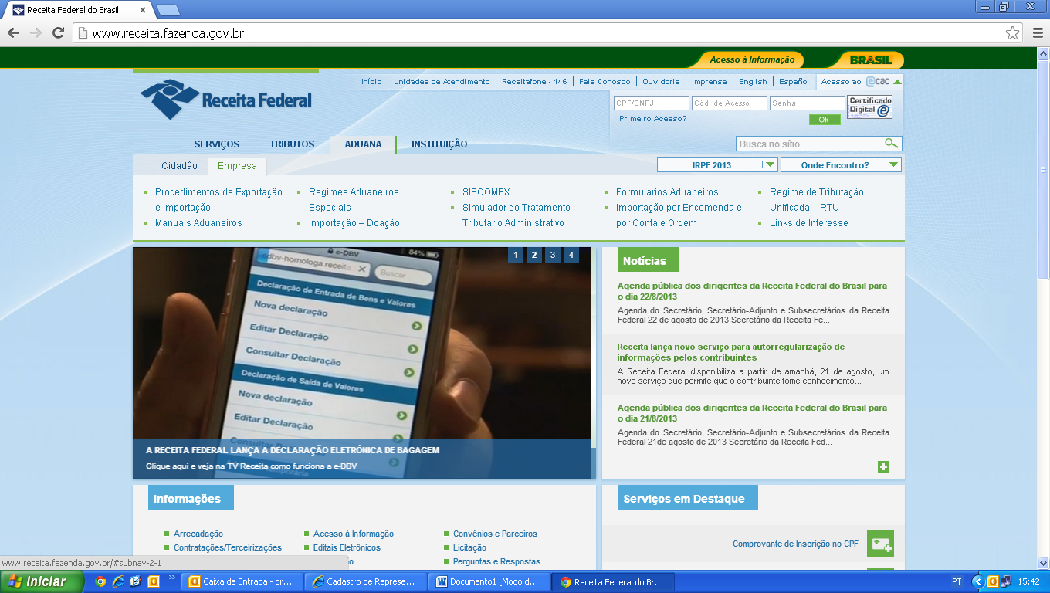Switch to Cadastro de Represe taskbar window
Image resolution: width=1050 pixels, height=593 pixels.
pyautogui.click(x=367, y=581)
